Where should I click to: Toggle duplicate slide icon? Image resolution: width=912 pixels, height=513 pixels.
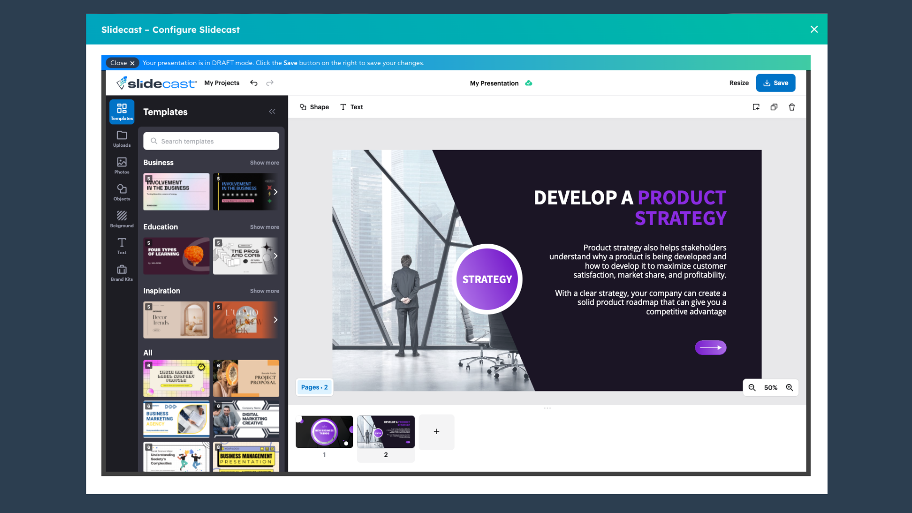(x=774, y=106)
